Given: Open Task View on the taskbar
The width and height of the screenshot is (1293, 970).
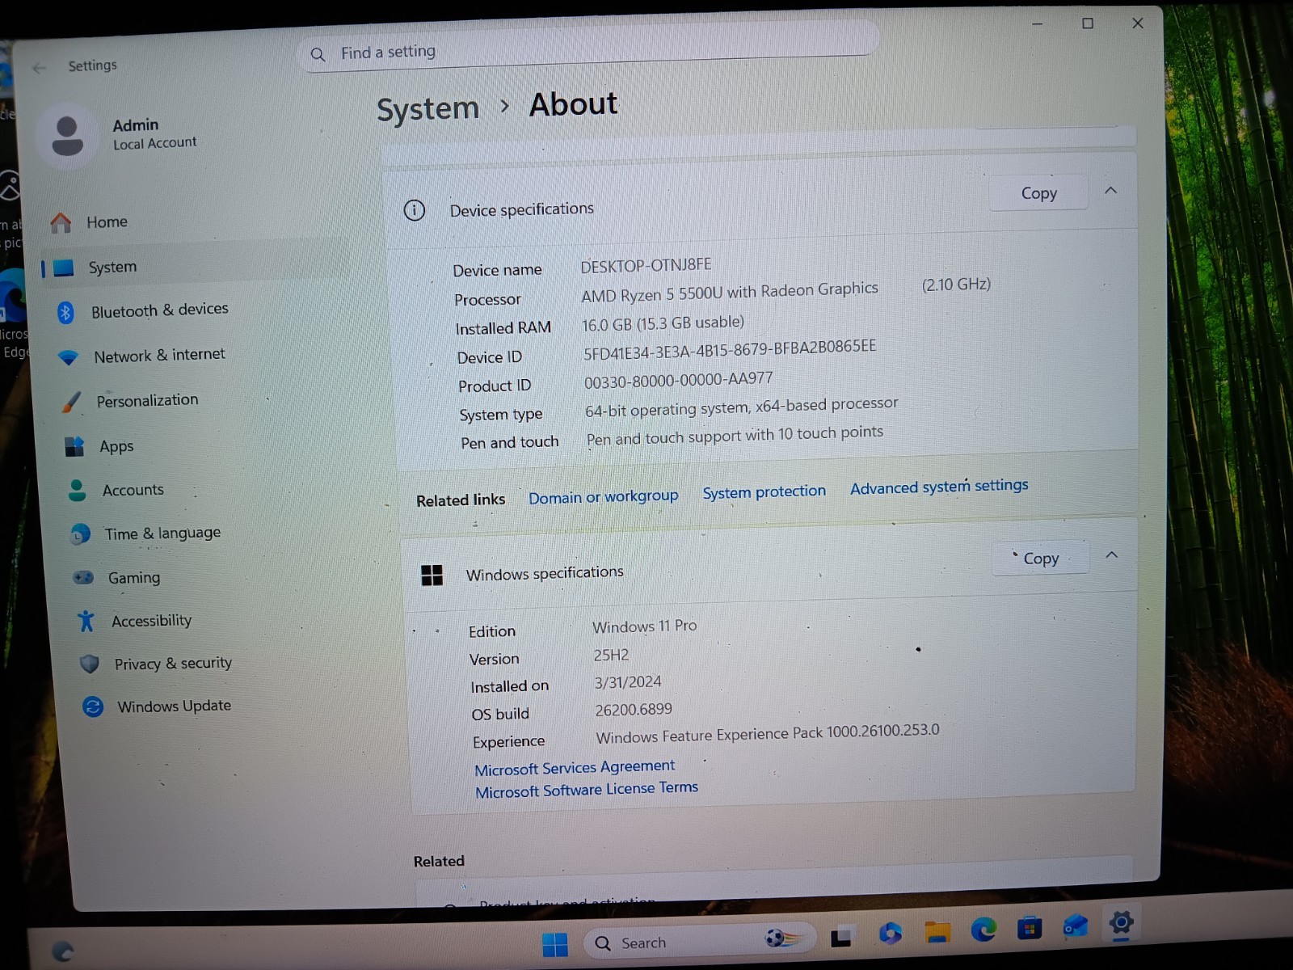Looking at the screenshot, I should 841,938.
